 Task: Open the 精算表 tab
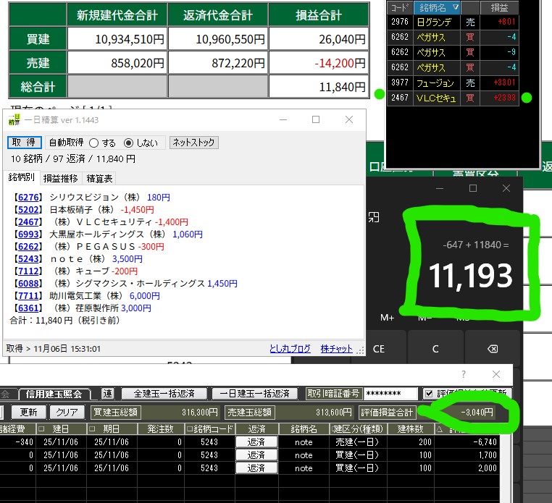[99, 178]
